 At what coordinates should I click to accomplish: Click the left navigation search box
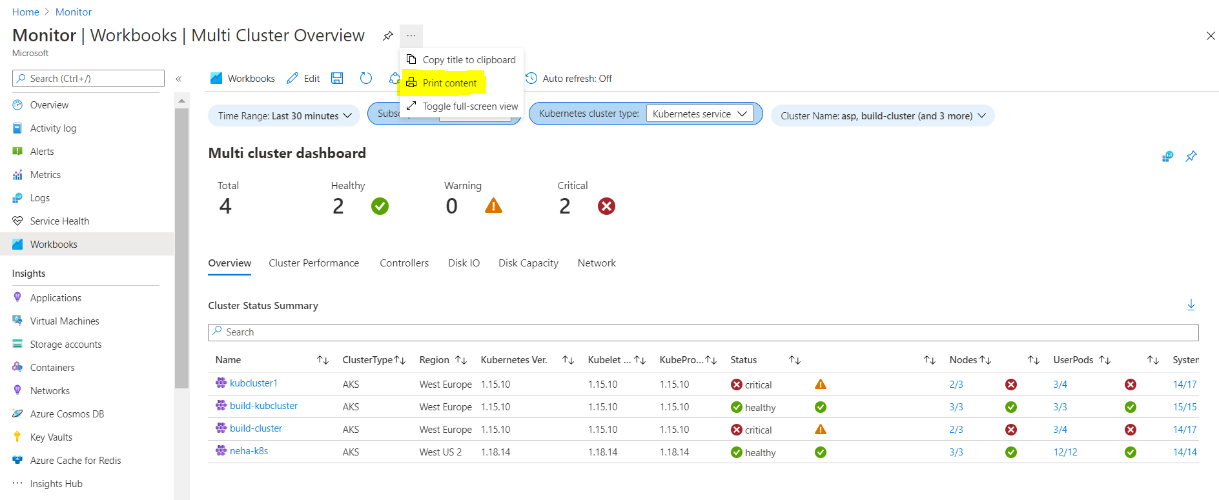[x=88, y=78]
